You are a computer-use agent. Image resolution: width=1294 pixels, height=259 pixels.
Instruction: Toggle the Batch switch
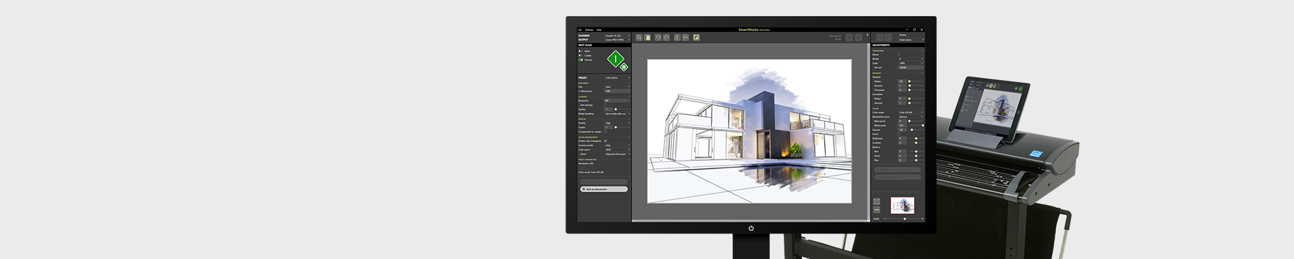580,51
